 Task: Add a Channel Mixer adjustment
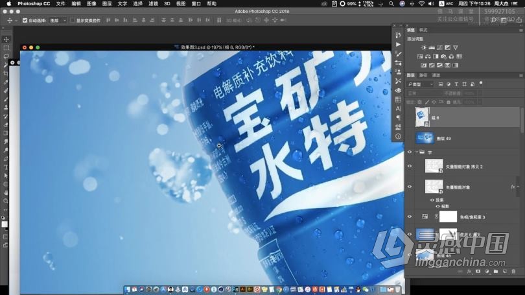coord(451,56)
